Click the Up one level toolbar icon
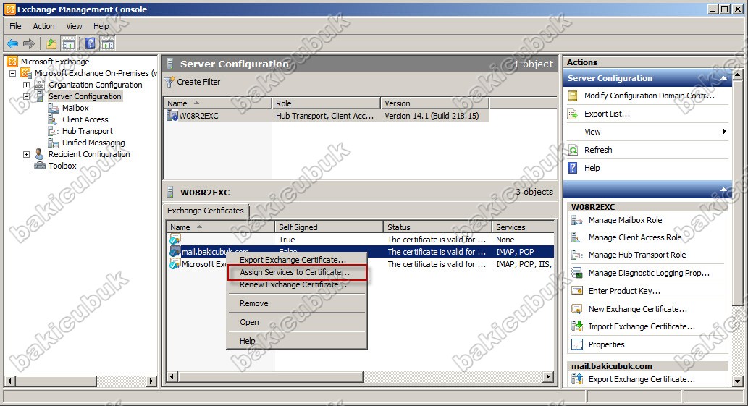 pyautogui.click(x=51, y=44)
